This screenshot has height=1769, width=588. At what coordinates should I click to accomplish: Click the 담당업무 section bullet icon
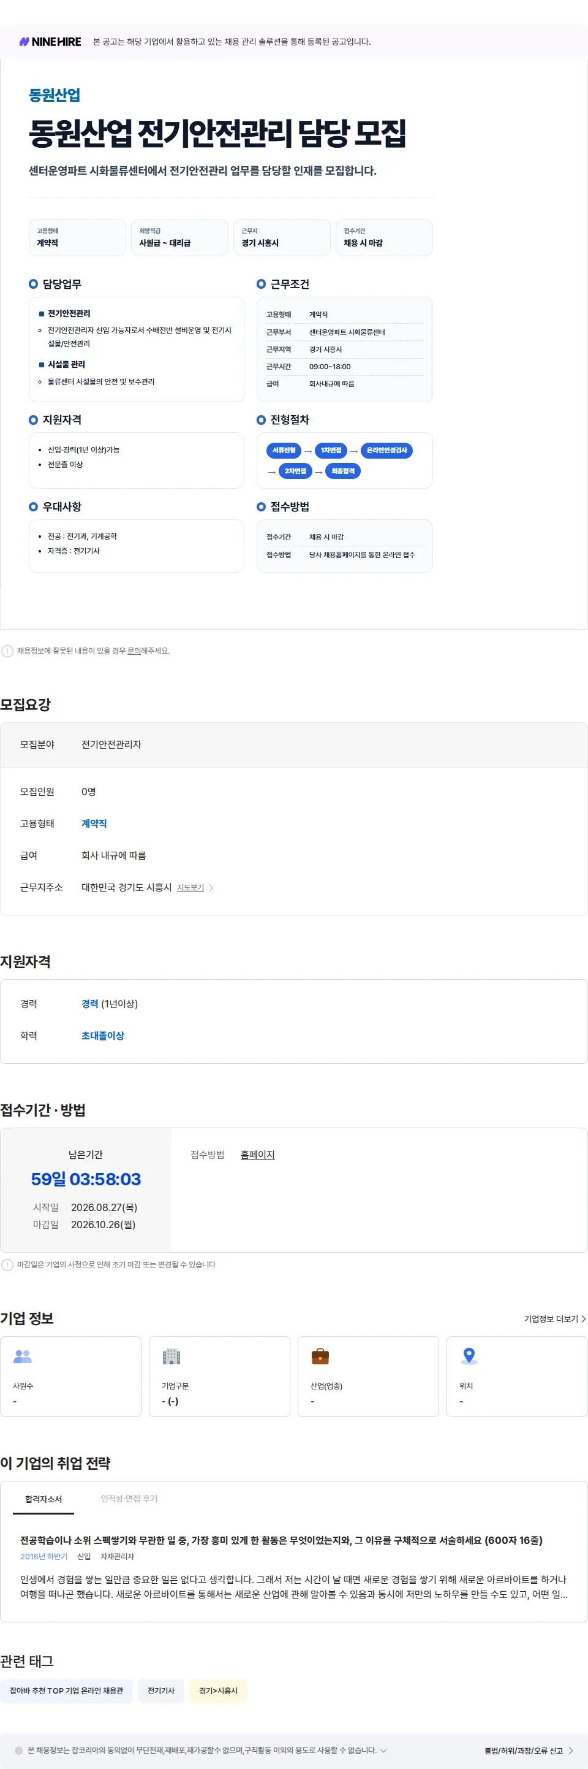33,284
